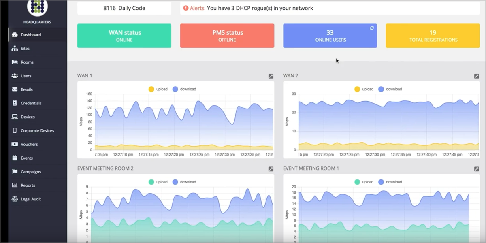Open the Users menu item
Screen dimensions: 486x243
[x=26, y=76]
